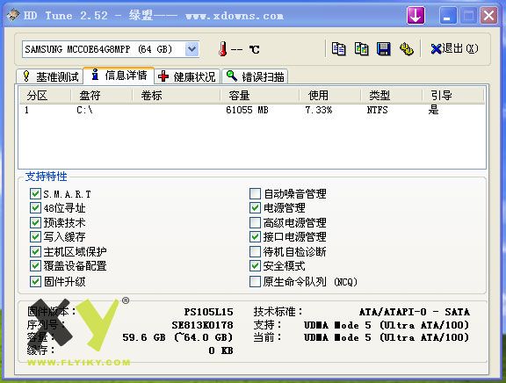Screen dimensions: 506x383
Task: Click the NTFS type cell
Action: 377,110
